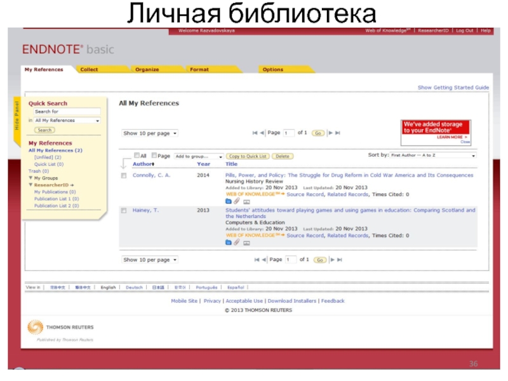Open the Feedback footer link
This screenshot has width=508, height=381.
(x=333, y=301)
